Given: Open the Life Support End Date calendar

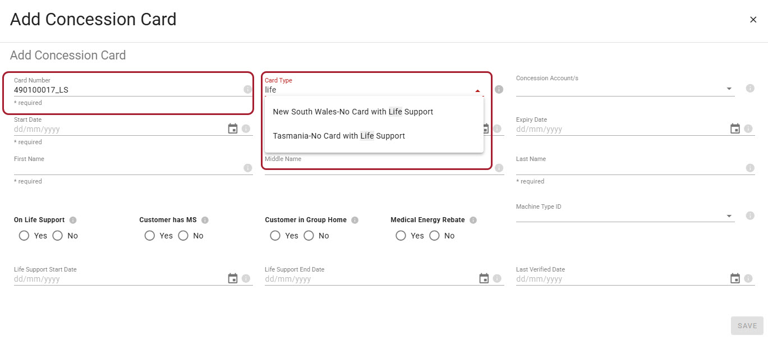Looking at the screenshot, I should click(484, 278).
